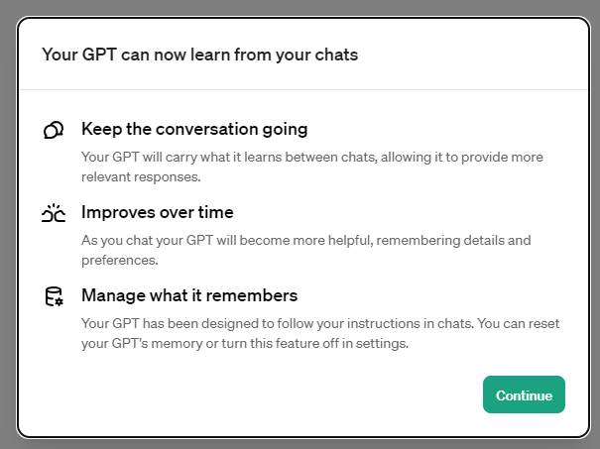Viewport: 600px width, 449px height.
Task: Click the words You can reset
Action: [519, 323]
